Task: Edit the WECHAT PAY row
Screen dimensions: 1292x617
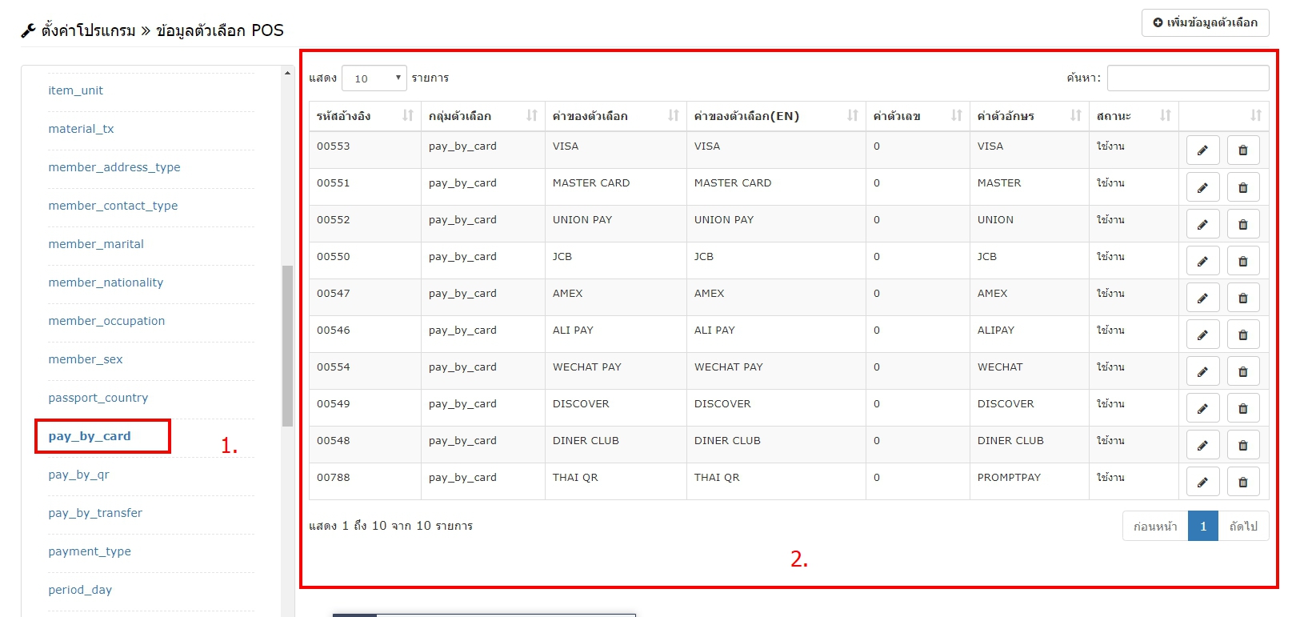Action: click(x=1202, y=371)
